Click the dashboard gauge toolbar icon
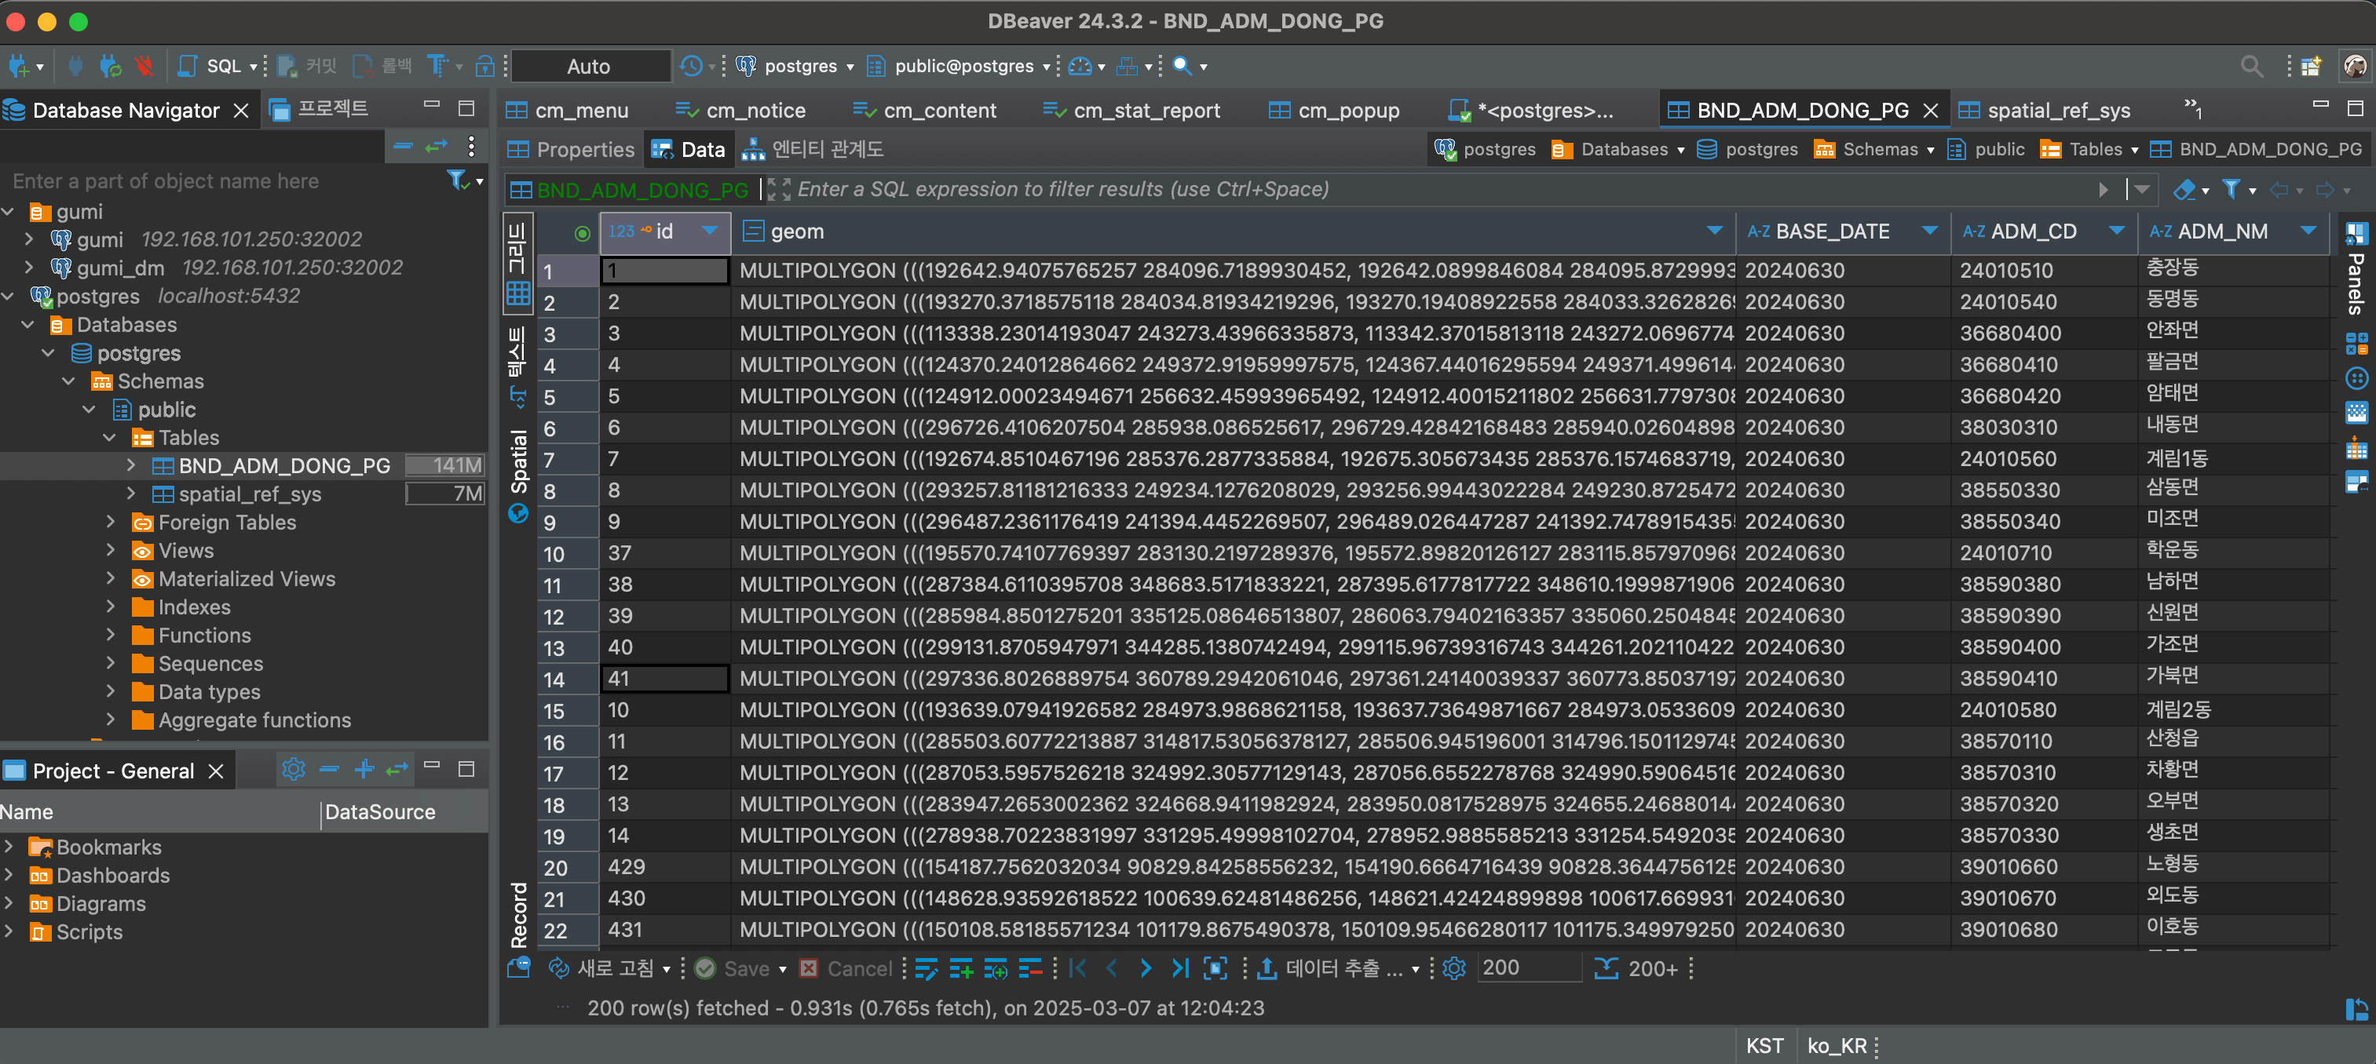The height and width of the screenshot is (1064, 2376). [x=1079, y=65]
